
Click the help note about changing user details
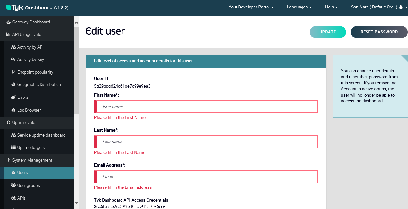coord(369,86)
